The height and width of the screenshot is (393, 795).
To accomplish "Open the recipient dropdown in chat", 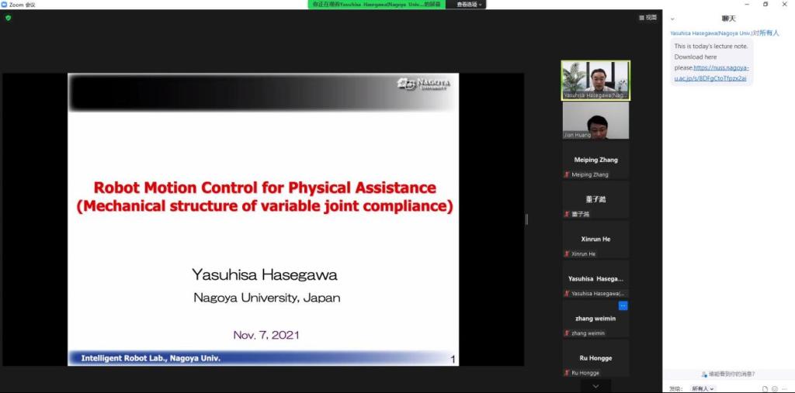I will pyautogui.click(x=703, y=388).
